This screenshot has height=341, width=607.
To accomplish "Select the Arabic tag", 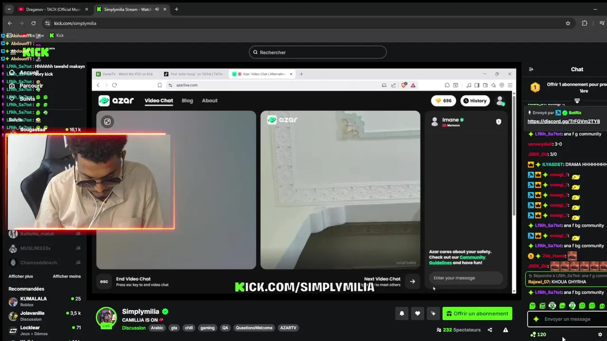I will [157, 328].
